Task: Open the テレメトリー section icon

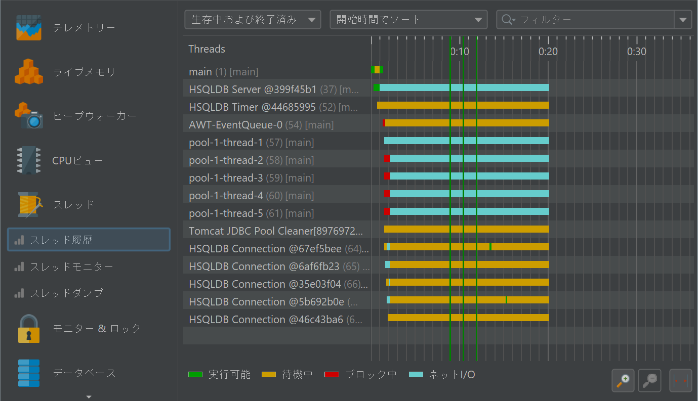Action: [28, 27]
